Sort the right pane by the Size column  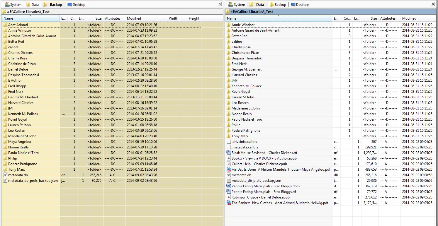pyautogui.click(x=369, y=18)
